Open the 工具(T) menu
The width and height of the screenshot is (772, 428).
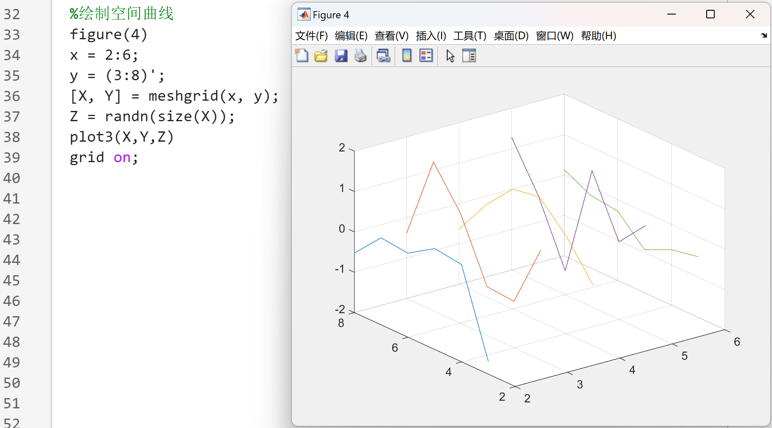tap(470, 36)
